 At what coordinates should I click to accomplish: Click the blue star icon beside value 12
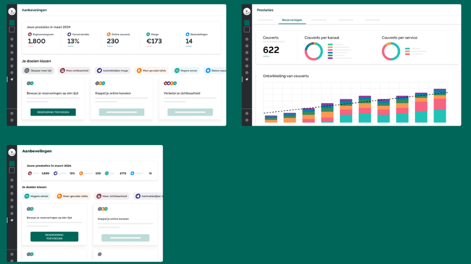(x=132, y=173)
